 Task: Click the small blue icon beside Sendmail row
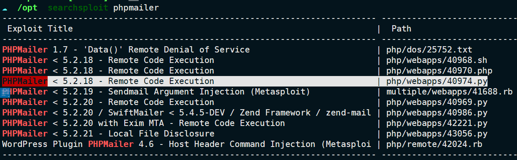click(5, 92)
